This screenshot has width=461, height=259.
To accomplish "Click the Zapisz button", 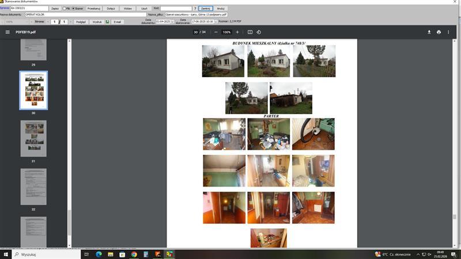I will point(55,9).
